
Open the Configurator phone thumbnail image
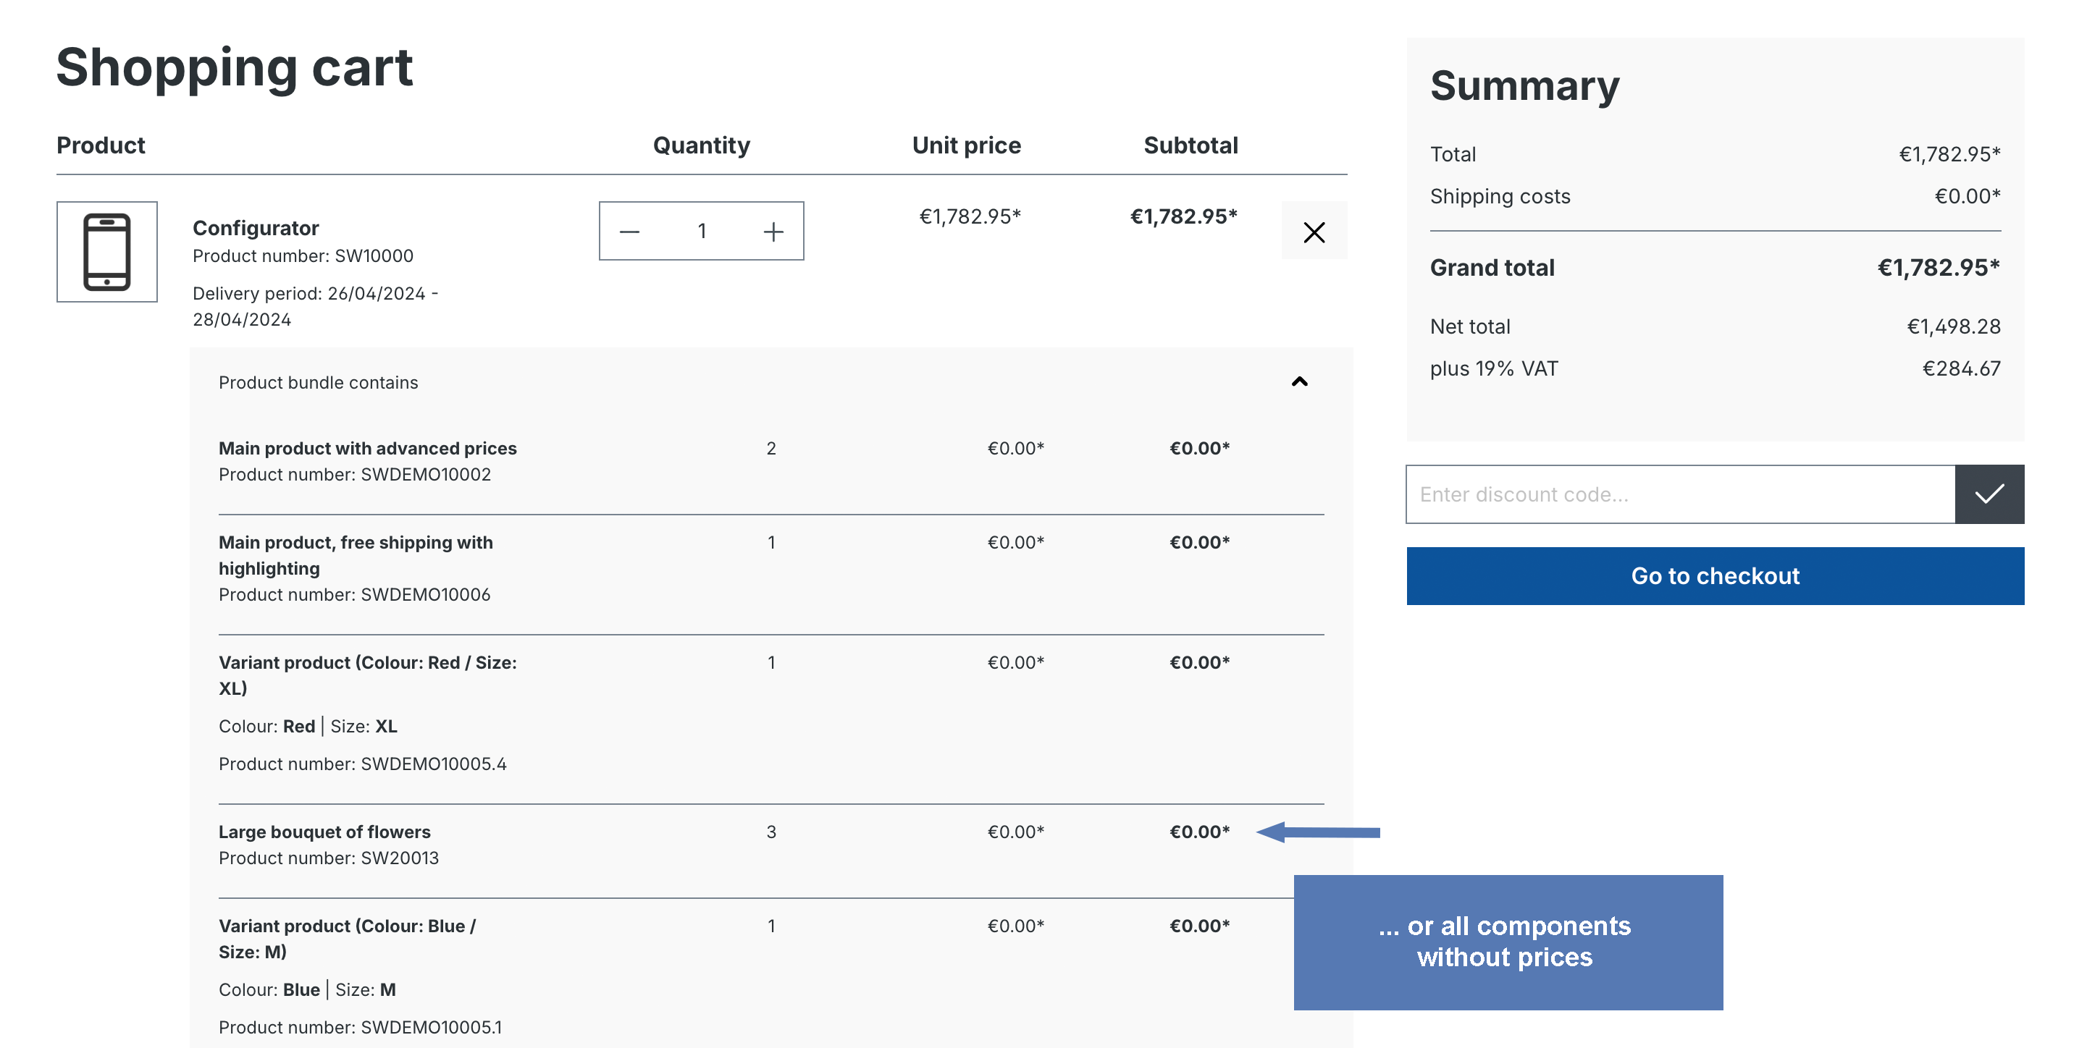pos(107,252)
